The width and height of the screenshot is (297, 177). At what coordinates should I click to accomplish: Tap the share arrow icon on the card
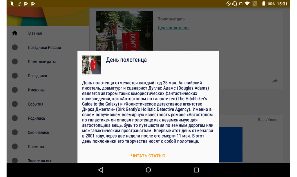tap(275, 81)
